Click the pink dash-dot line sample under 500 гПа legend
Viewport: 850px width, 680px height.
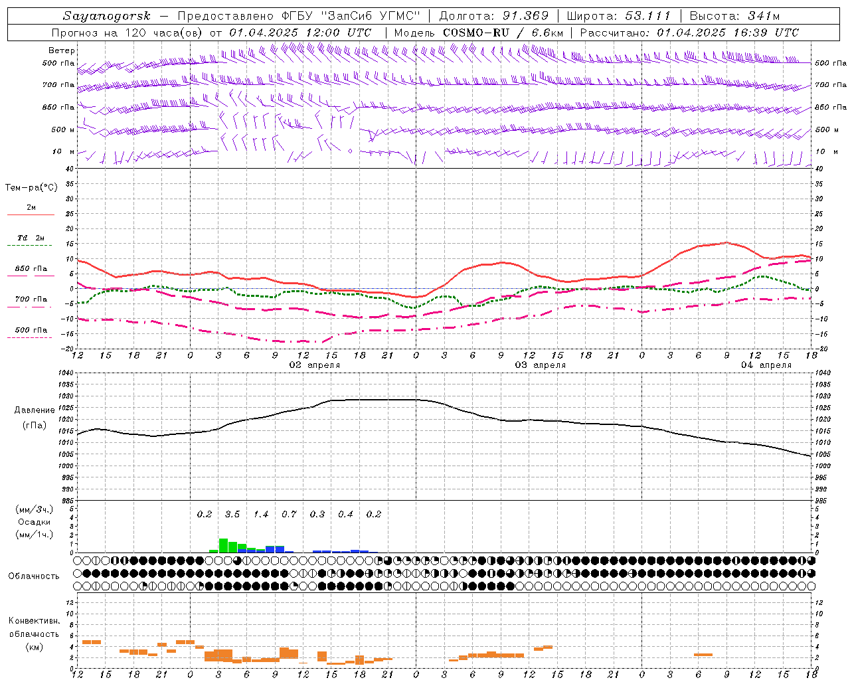click(x=30, y=338)
